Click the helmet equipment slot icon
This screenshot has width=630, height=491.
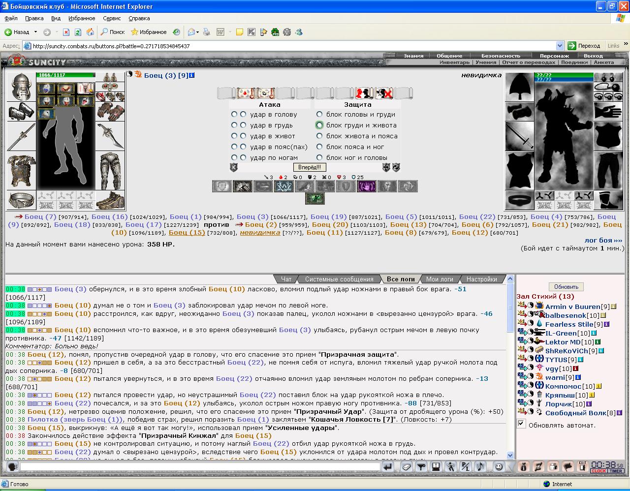click(21, 87)
